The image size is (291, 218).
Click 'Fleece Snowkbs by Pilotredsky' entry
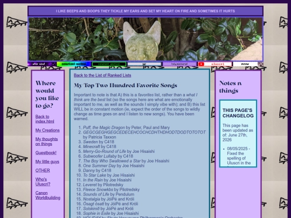point(112,189)
